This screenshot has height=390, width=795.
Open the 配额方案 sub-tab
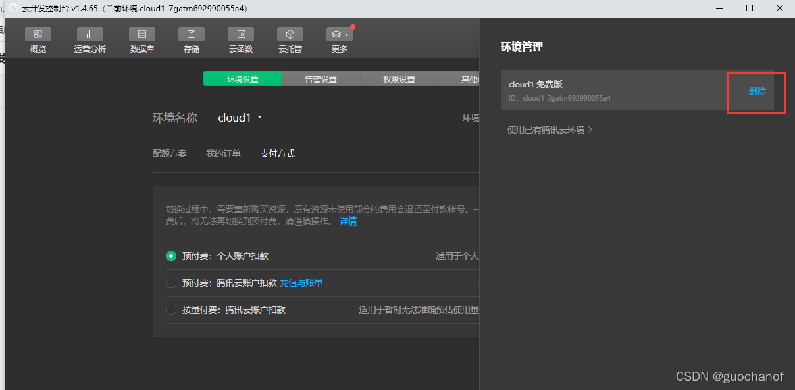tap(170, 153)
